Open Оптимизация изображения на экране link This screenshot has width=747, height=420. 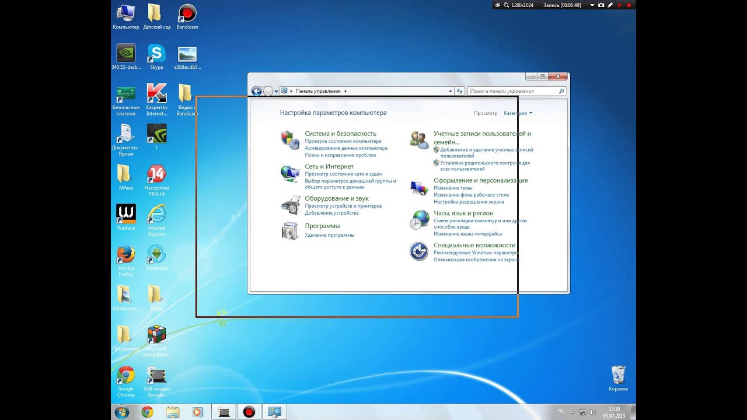pyautogui.click(x=476, y=260)
